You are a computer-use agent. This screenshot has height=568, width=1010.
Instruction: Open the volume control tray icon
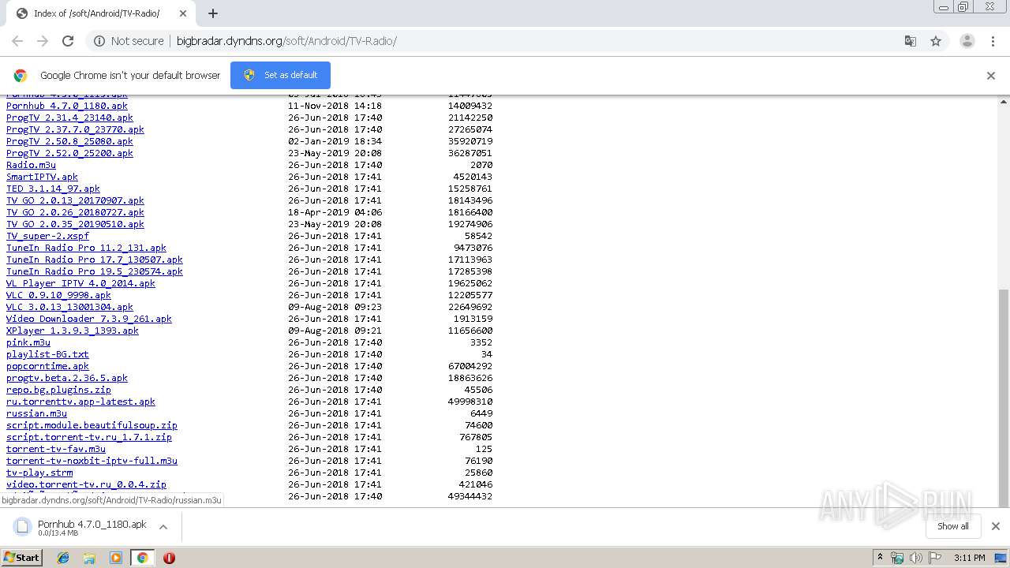click(915, 558)
